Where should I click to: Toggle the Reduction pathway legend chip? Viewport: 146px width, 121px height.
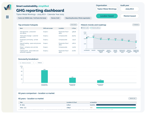(x=95, y=28)
